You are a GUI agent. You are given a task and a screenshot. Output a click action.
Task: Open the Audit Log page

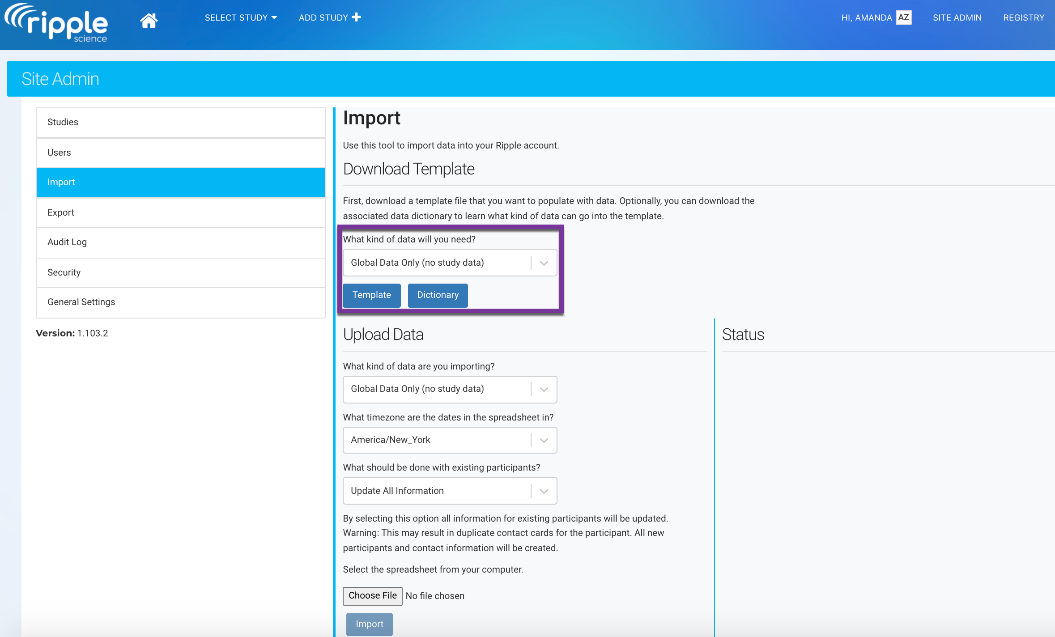coord(180,242)
